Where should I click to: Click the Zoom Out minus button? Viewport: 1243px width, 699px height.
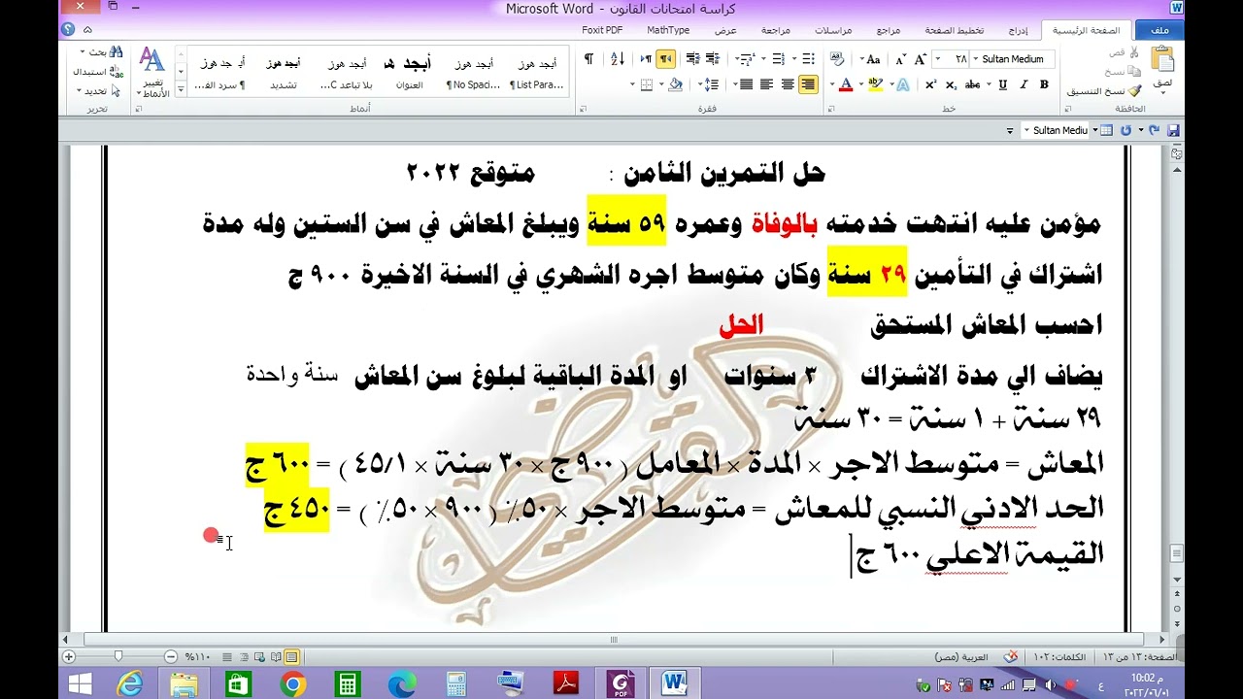point(171,657)
